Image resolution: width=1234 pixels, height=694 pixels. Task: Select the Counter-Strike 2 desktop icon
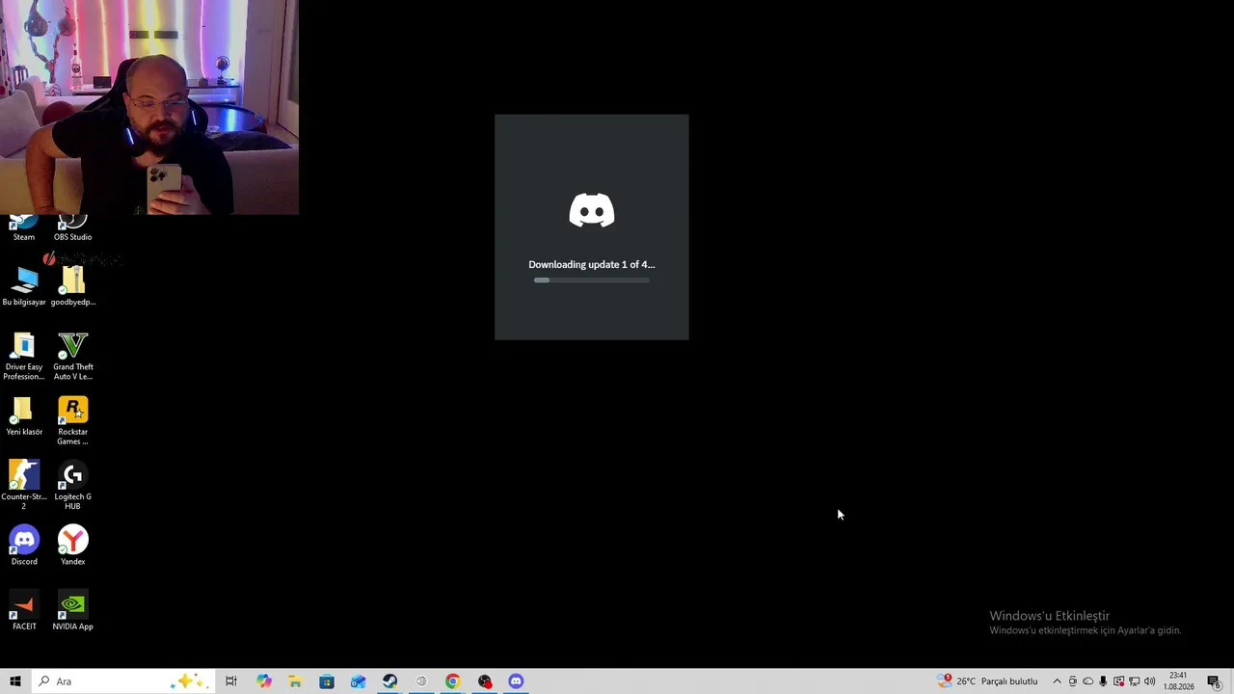tap(24, 485)
